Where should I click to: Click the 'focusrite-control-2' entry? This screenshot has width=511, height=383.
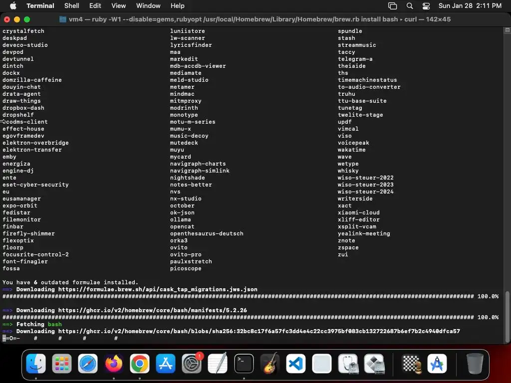(x=35, y=254)
